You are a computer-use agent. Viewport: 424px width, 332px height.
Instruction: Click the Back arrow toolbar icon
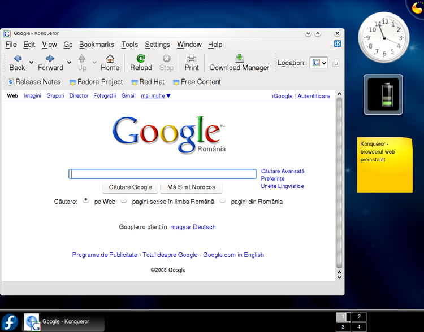point(18,59)
